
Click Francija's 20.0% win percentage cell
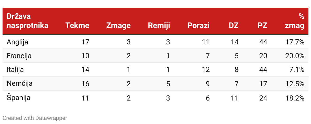pos(295,56)
